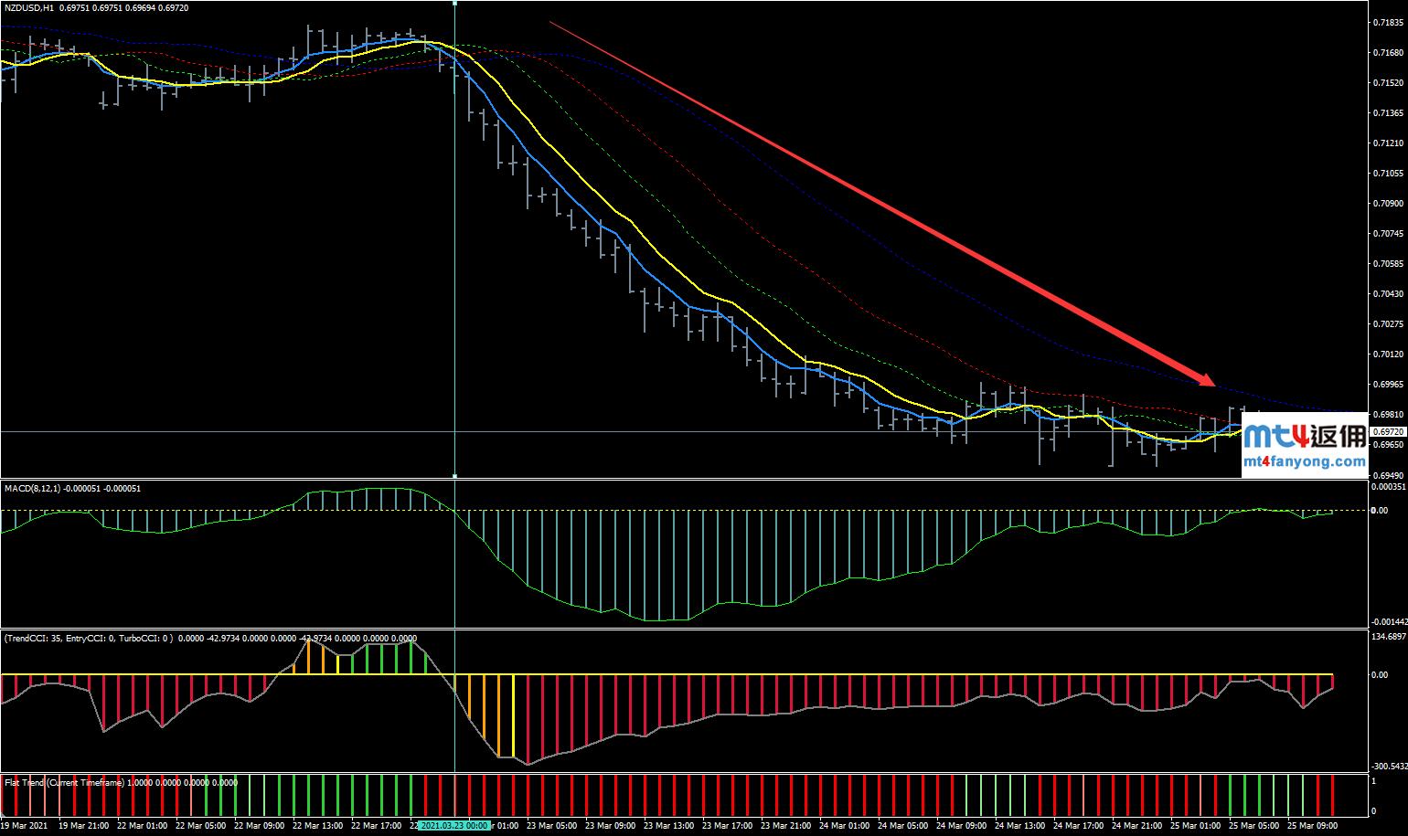Click the crosshair marker at chart top

point(455,3)
